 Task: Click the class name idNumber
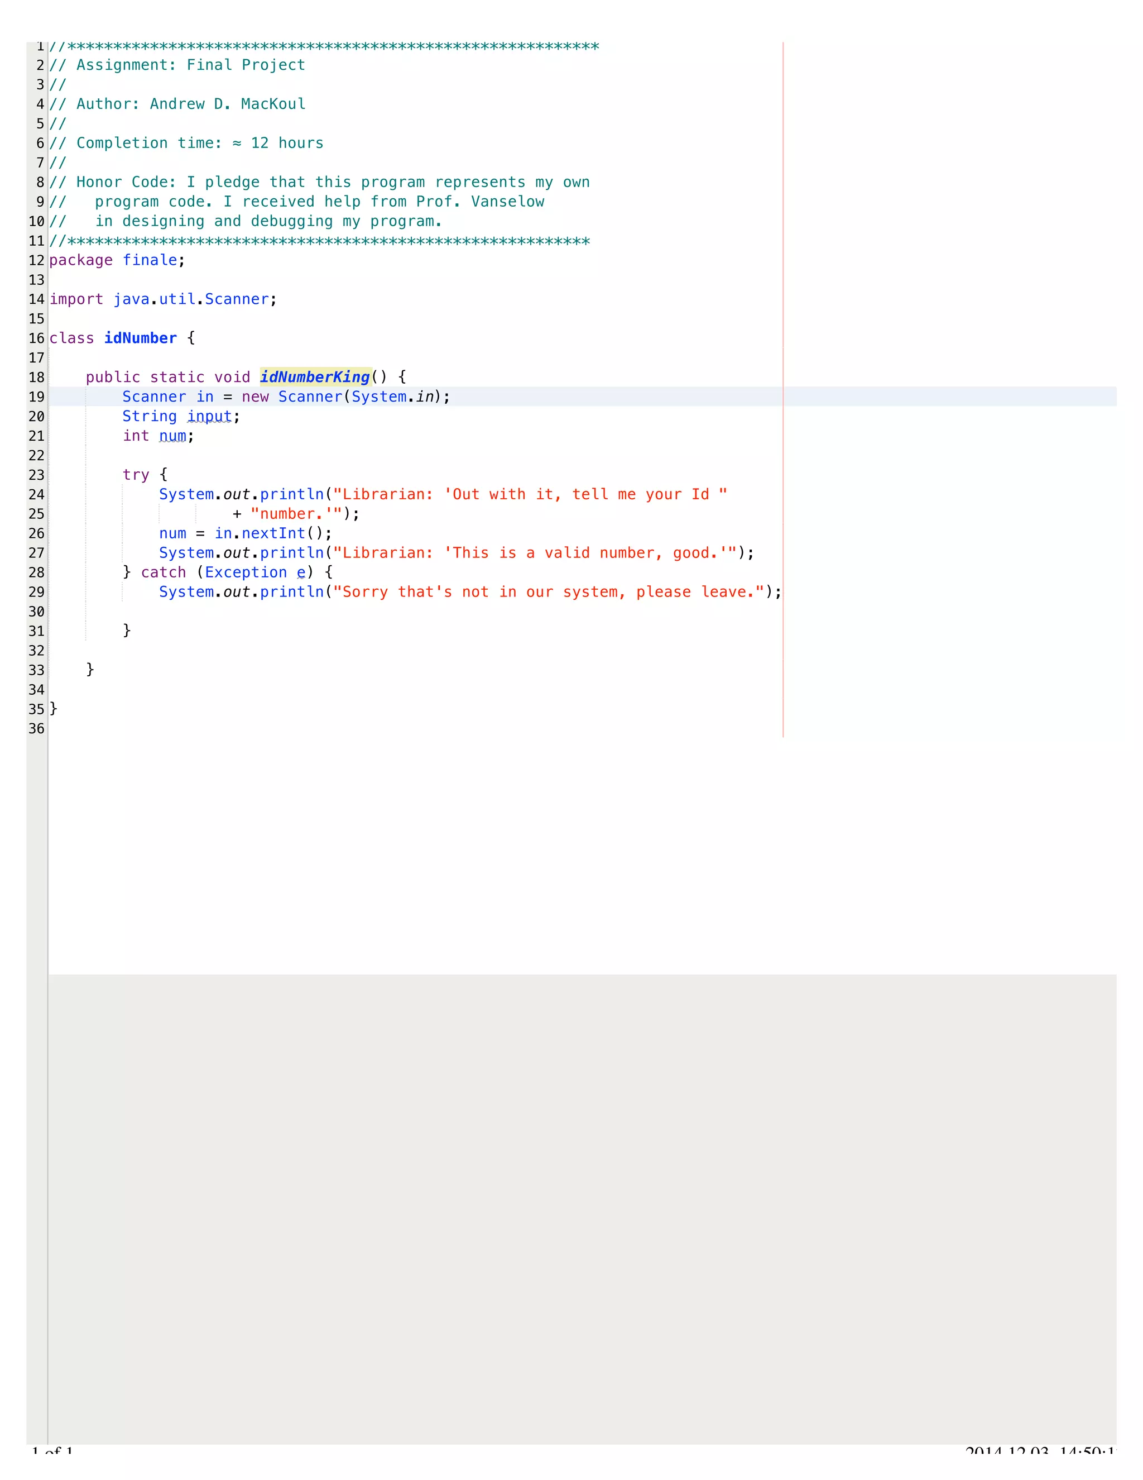[x=140, y=338]
